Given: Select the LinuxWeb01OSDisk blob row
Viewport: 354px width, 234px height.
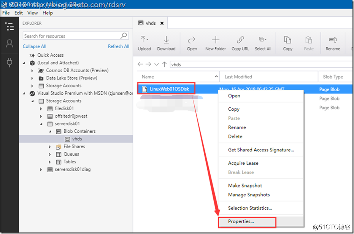Looking at the screenshot, I should 245,89.
